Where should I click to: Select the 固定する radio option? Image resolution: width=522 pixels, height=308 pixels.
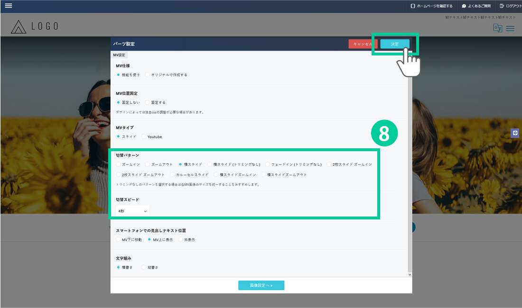148,102
